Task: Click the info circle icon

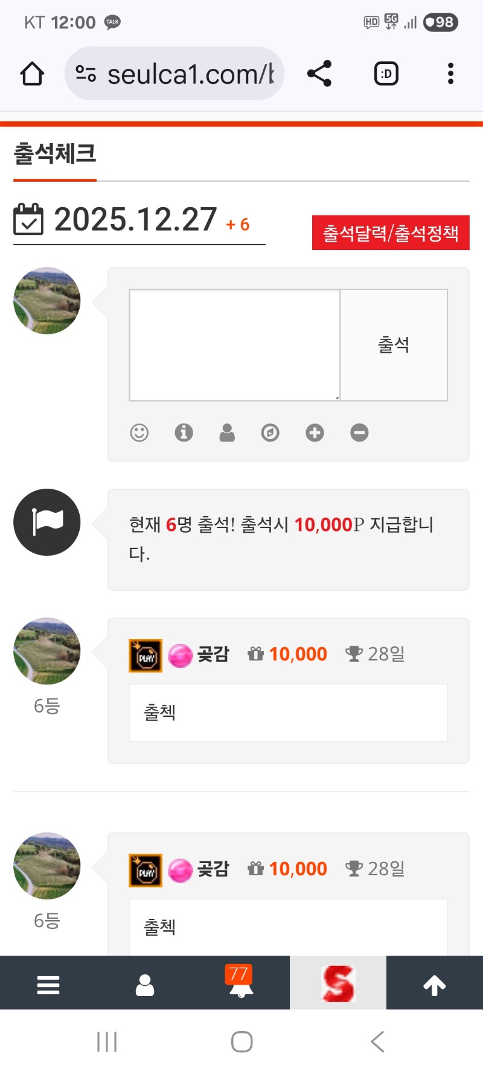Action: (184, 432)
